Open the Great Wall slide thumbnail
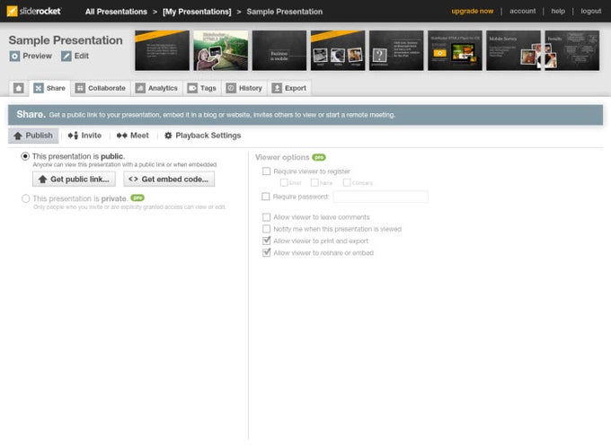 (x=220, y=50)
